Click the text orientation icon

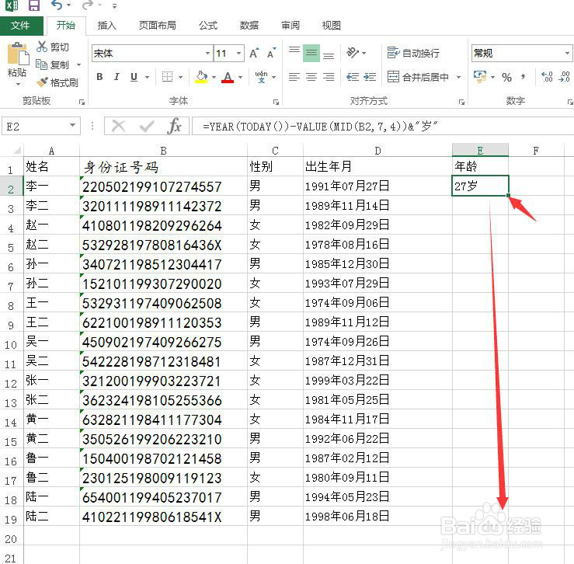pos(353,53)
